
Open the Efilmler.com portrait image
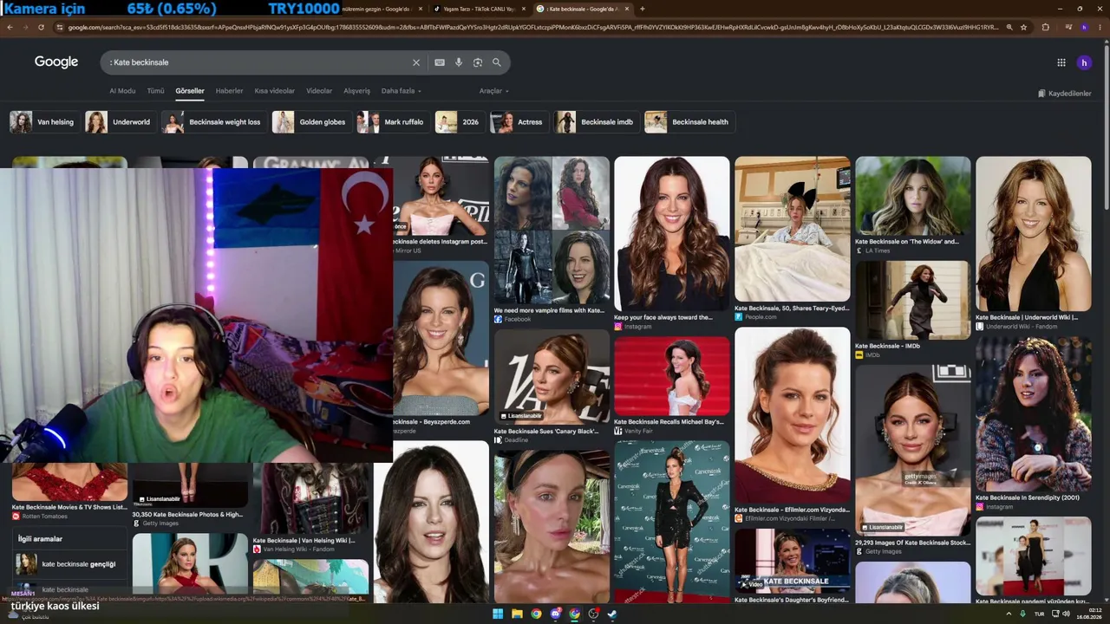pyautogui.click(x=793, y=415)
